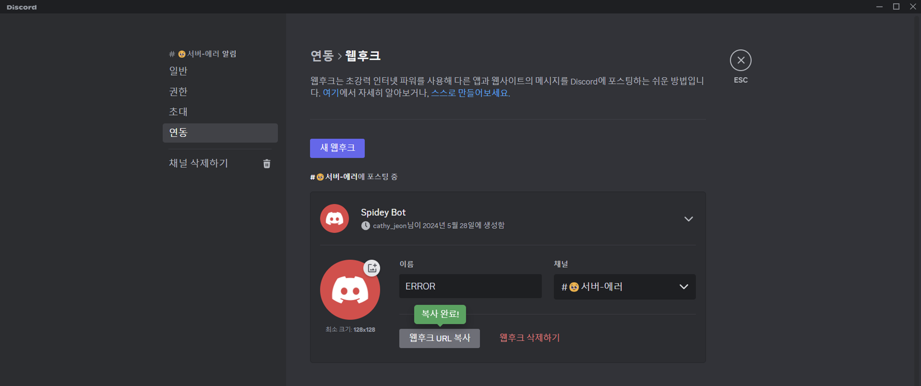Click the Spidey Bot webhook name text
The image size is (921, 386).
pos(383,212)
